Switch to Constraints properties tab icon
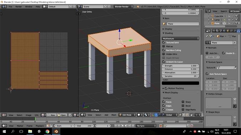The image size is (241, 135). (231, 31)
